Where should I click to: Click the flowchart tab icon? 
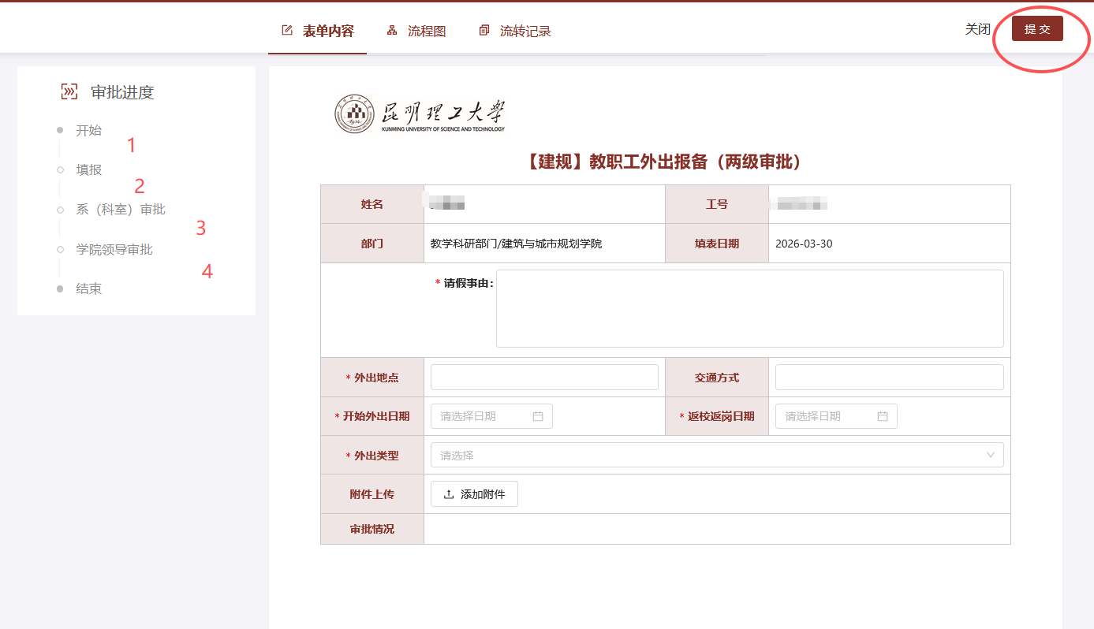tap(392, 31)
